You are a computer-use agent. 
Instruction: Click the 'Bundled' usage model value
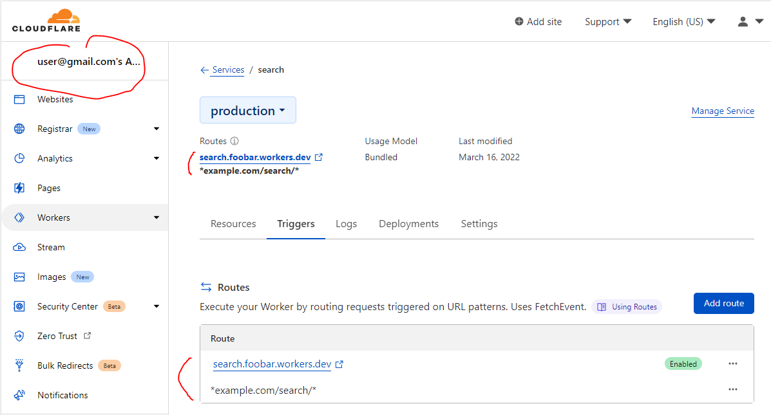tap(381, 157)
